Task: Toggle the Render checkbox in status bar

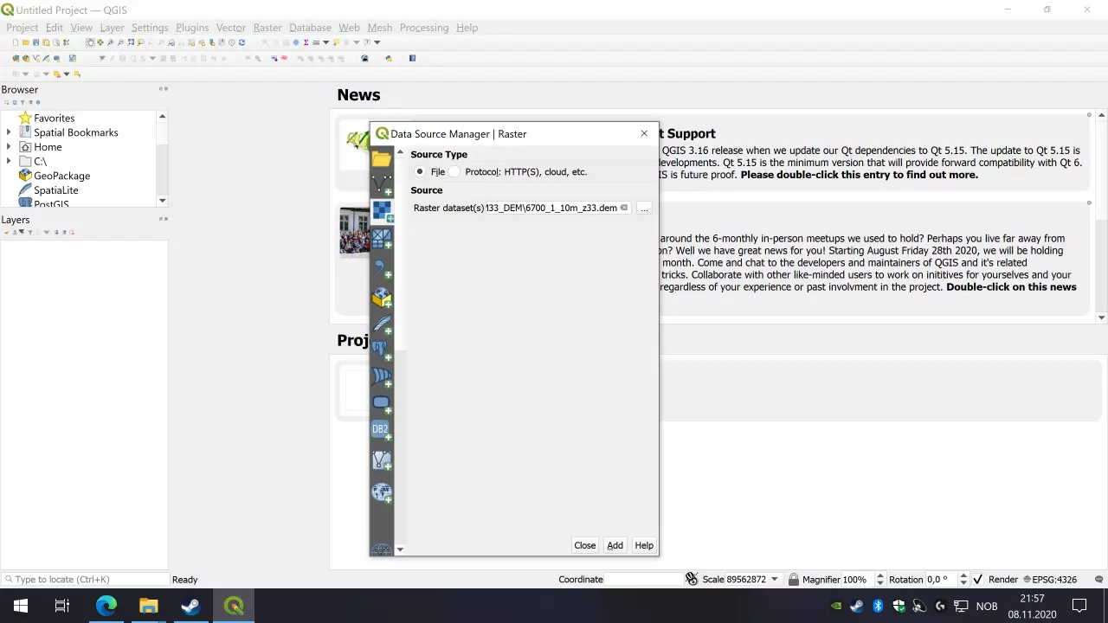Action: point(978,580)
